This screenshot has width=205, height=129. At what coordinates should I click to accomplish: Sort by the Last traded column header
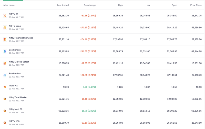(x=63, y=5)
